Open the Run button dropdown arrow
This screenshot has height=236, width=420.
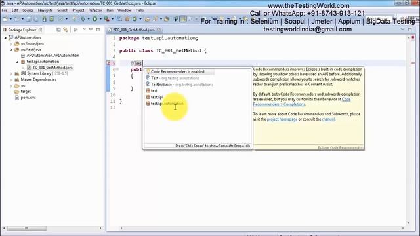click(x=100, y=19)
